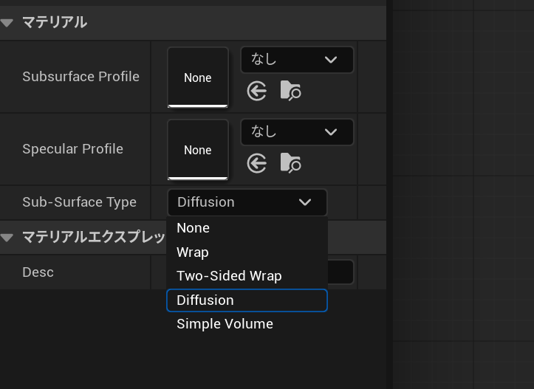This screenshot has height=389, width=534.
Task: Browse to Specular Profile asset in Content Browser
Action: tap(290, 163)
